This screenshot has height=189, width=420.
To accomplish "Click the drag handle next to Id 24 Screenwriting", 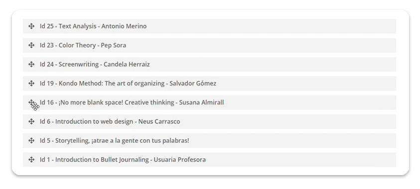I will point(31,64).
